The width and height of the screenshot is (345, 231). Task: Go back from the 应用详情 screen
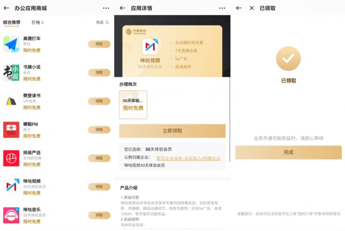tap(123, 8)
